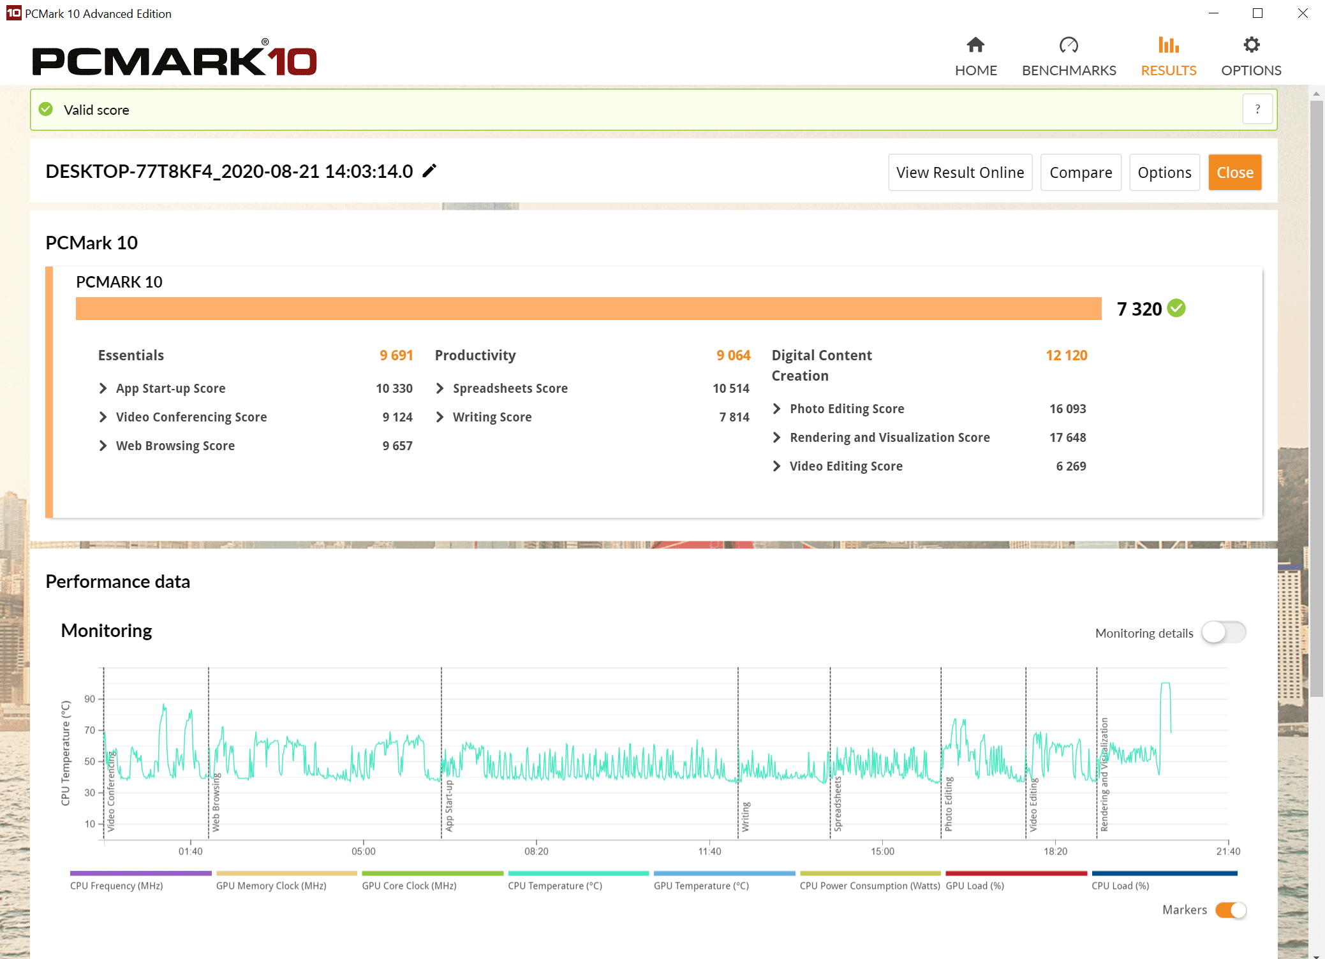The image size is (1325, 959).
Task: Close the current result
Action: (1234, 172)
